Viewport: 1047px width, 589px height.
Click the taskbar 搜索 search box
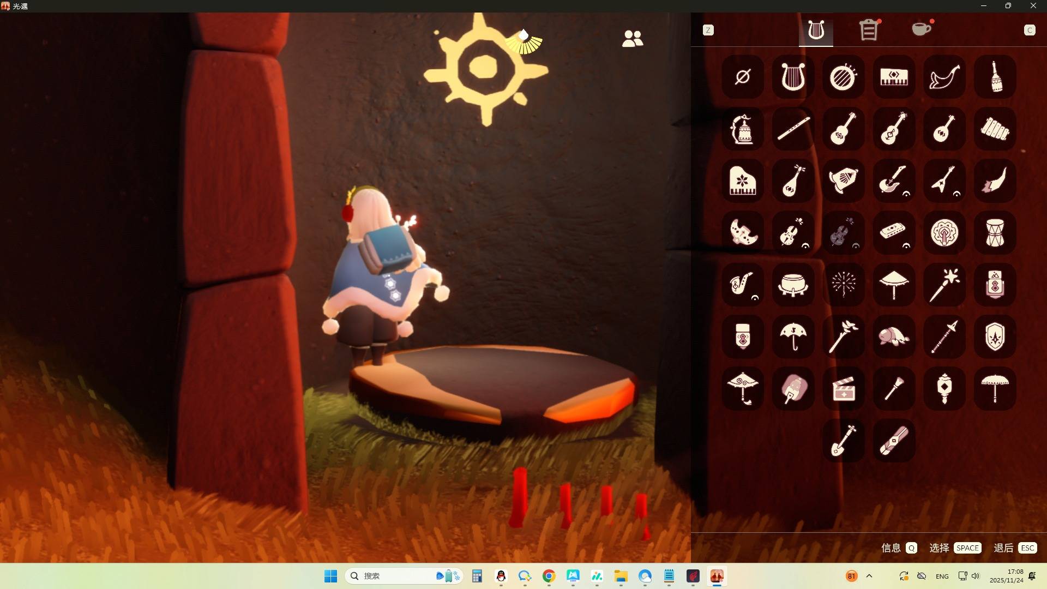(393, 576)
